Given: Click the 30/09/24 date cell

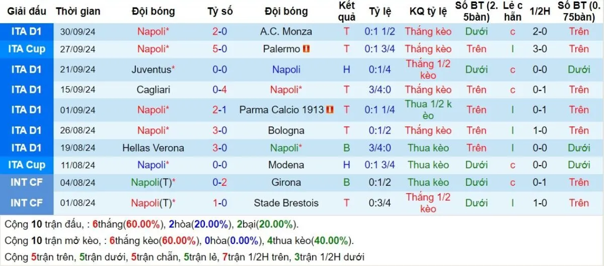Looking at the screenshot, I should (x=78, y=31).
